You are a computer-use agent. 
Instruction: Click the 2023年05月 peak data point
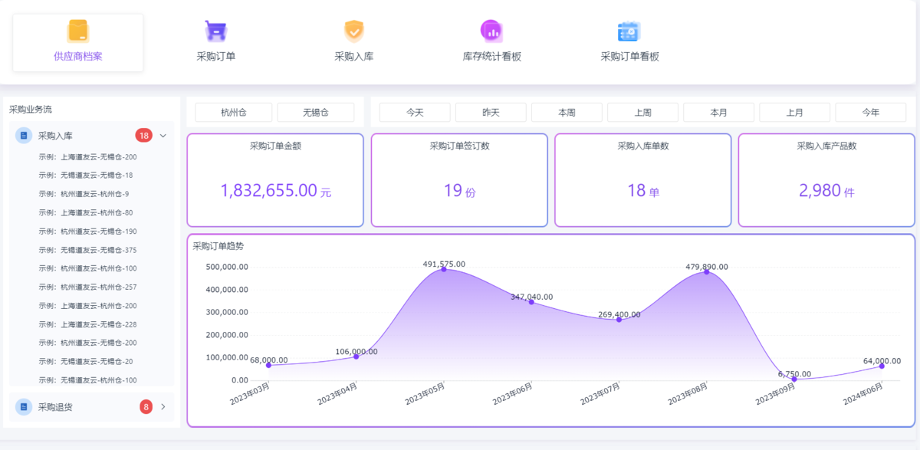tap(444, 269)
